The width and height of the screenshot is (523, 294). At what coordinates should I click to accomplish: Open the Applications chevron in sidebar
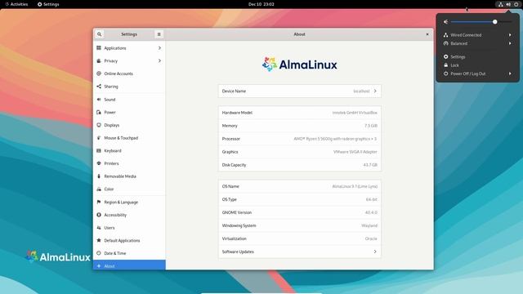click(x=159, y=48)
